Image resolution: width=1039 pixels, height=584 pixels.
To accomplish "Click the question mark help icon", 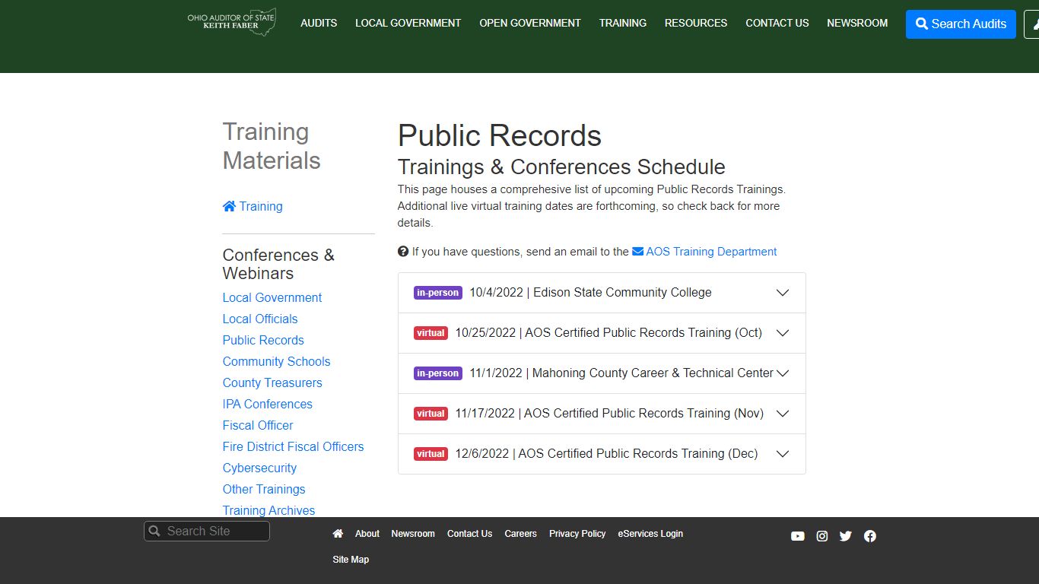I will 403,252.
